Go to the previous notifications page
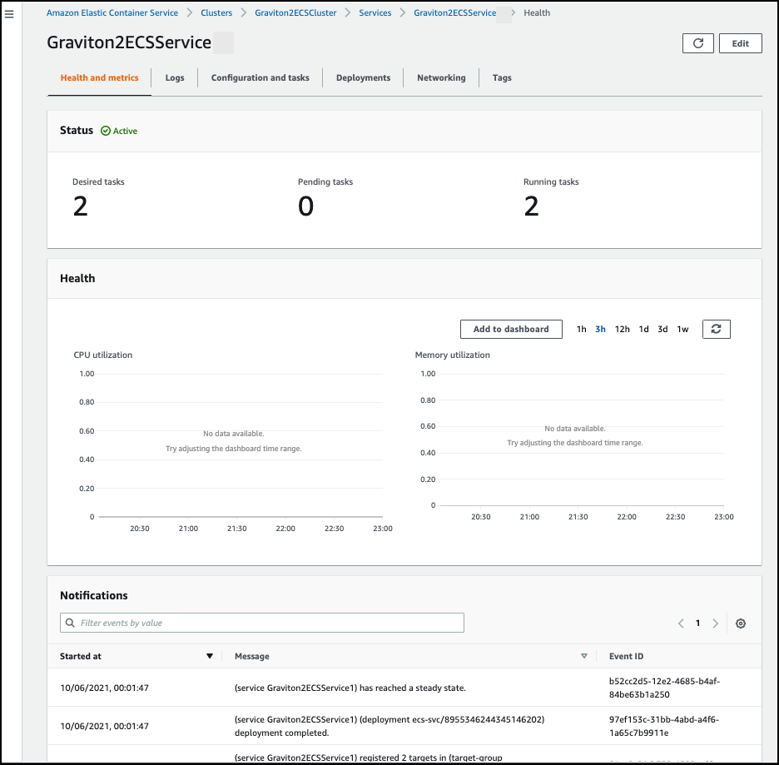The image size is (779, 765). [681, 623]
